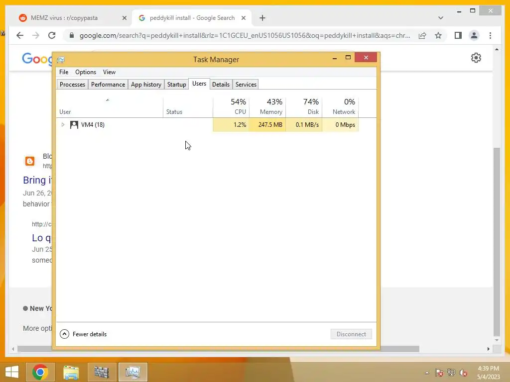Viewport: 510px width, 382px height.
Task: Switch to the Startup tab
Action: tap(177, 85)
